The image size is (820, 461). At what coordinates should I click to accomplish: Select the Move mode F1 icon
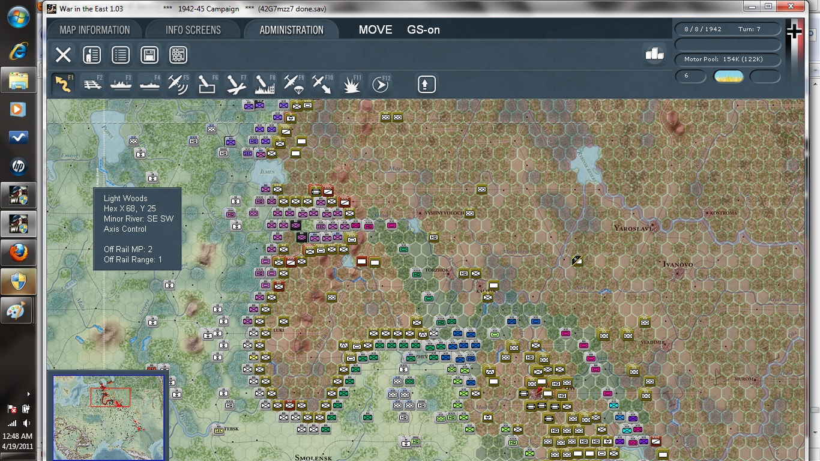tap(63, 85)
